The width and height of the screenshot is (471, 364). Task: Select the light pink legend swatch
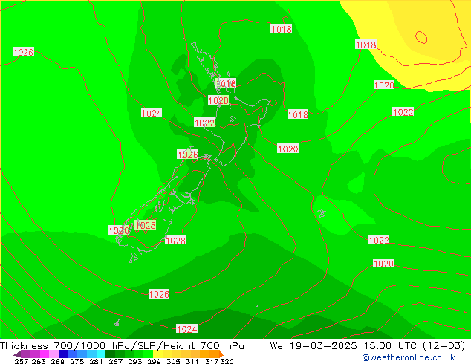pyautogui.click(x=53, y=354)
